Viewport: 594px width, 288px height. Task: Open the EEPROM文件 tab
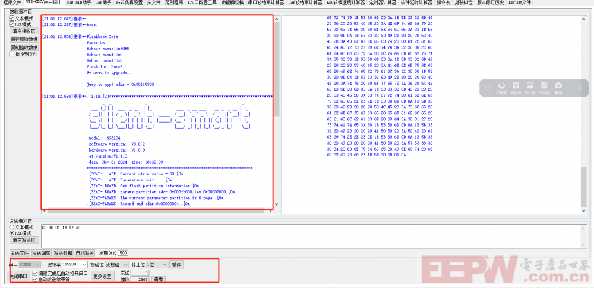tap(519, 2)
